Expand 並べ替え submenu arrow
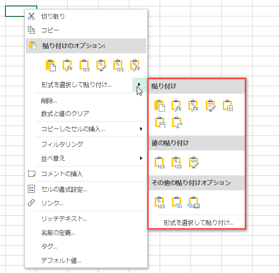279x273 pixels. [141, 158]
